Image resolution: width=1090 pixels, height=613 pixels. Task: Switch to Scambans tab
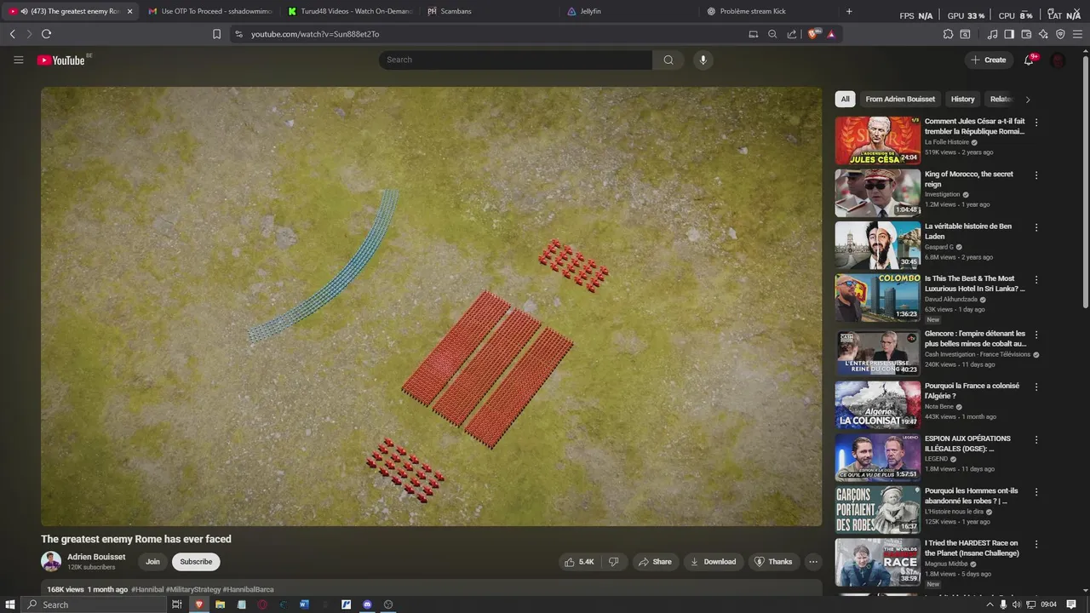pos(490,11)
